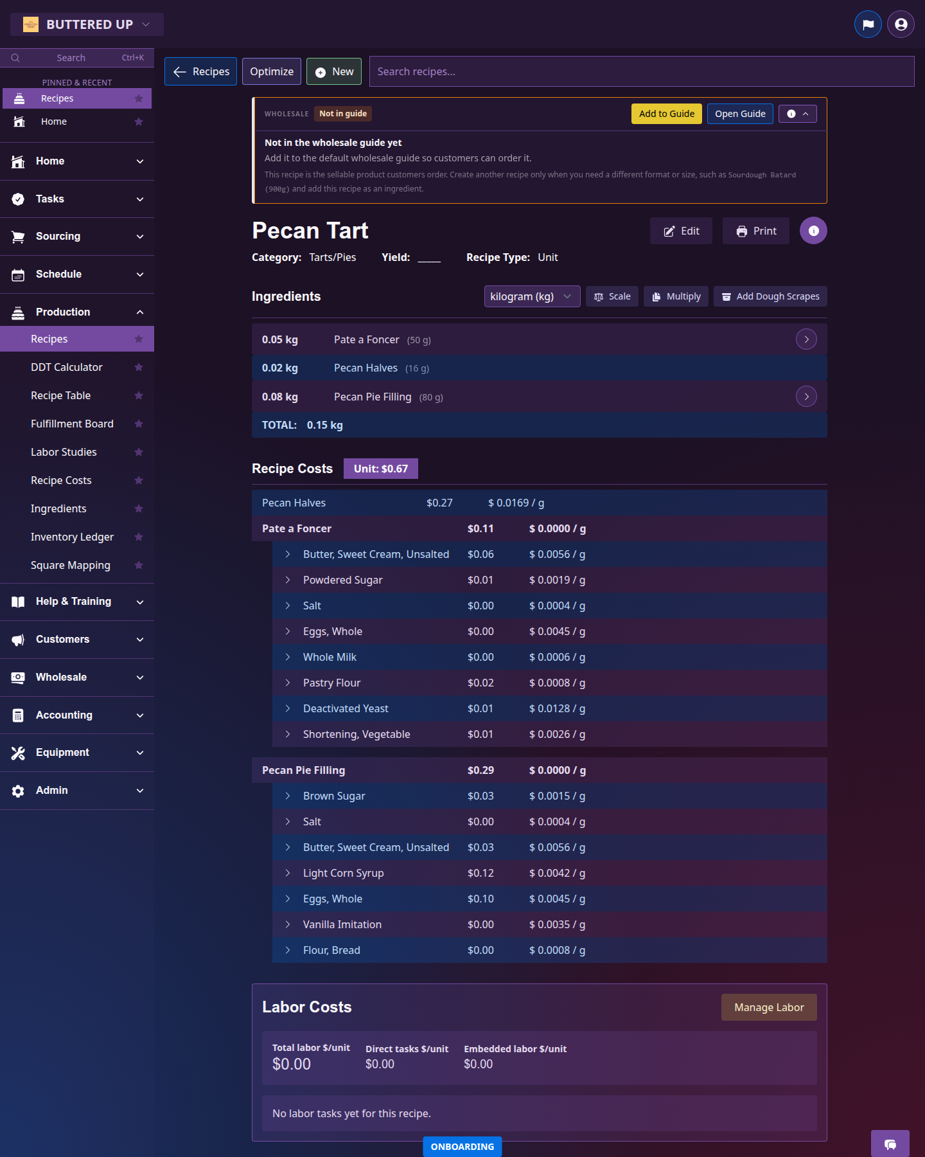Expand the Deactivated Yeast cost row
The image size is (925, 1157).
[x=288, y=708]
